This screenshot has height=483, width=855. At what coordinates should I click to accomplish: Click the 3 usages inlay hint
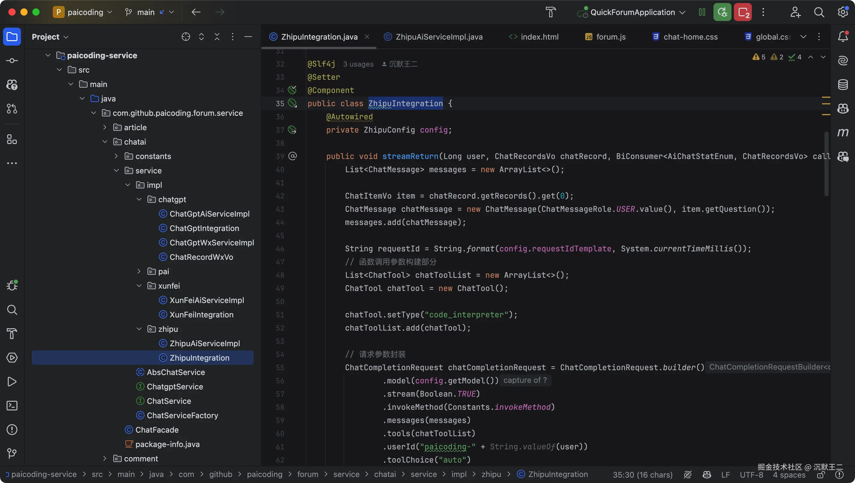358,64
